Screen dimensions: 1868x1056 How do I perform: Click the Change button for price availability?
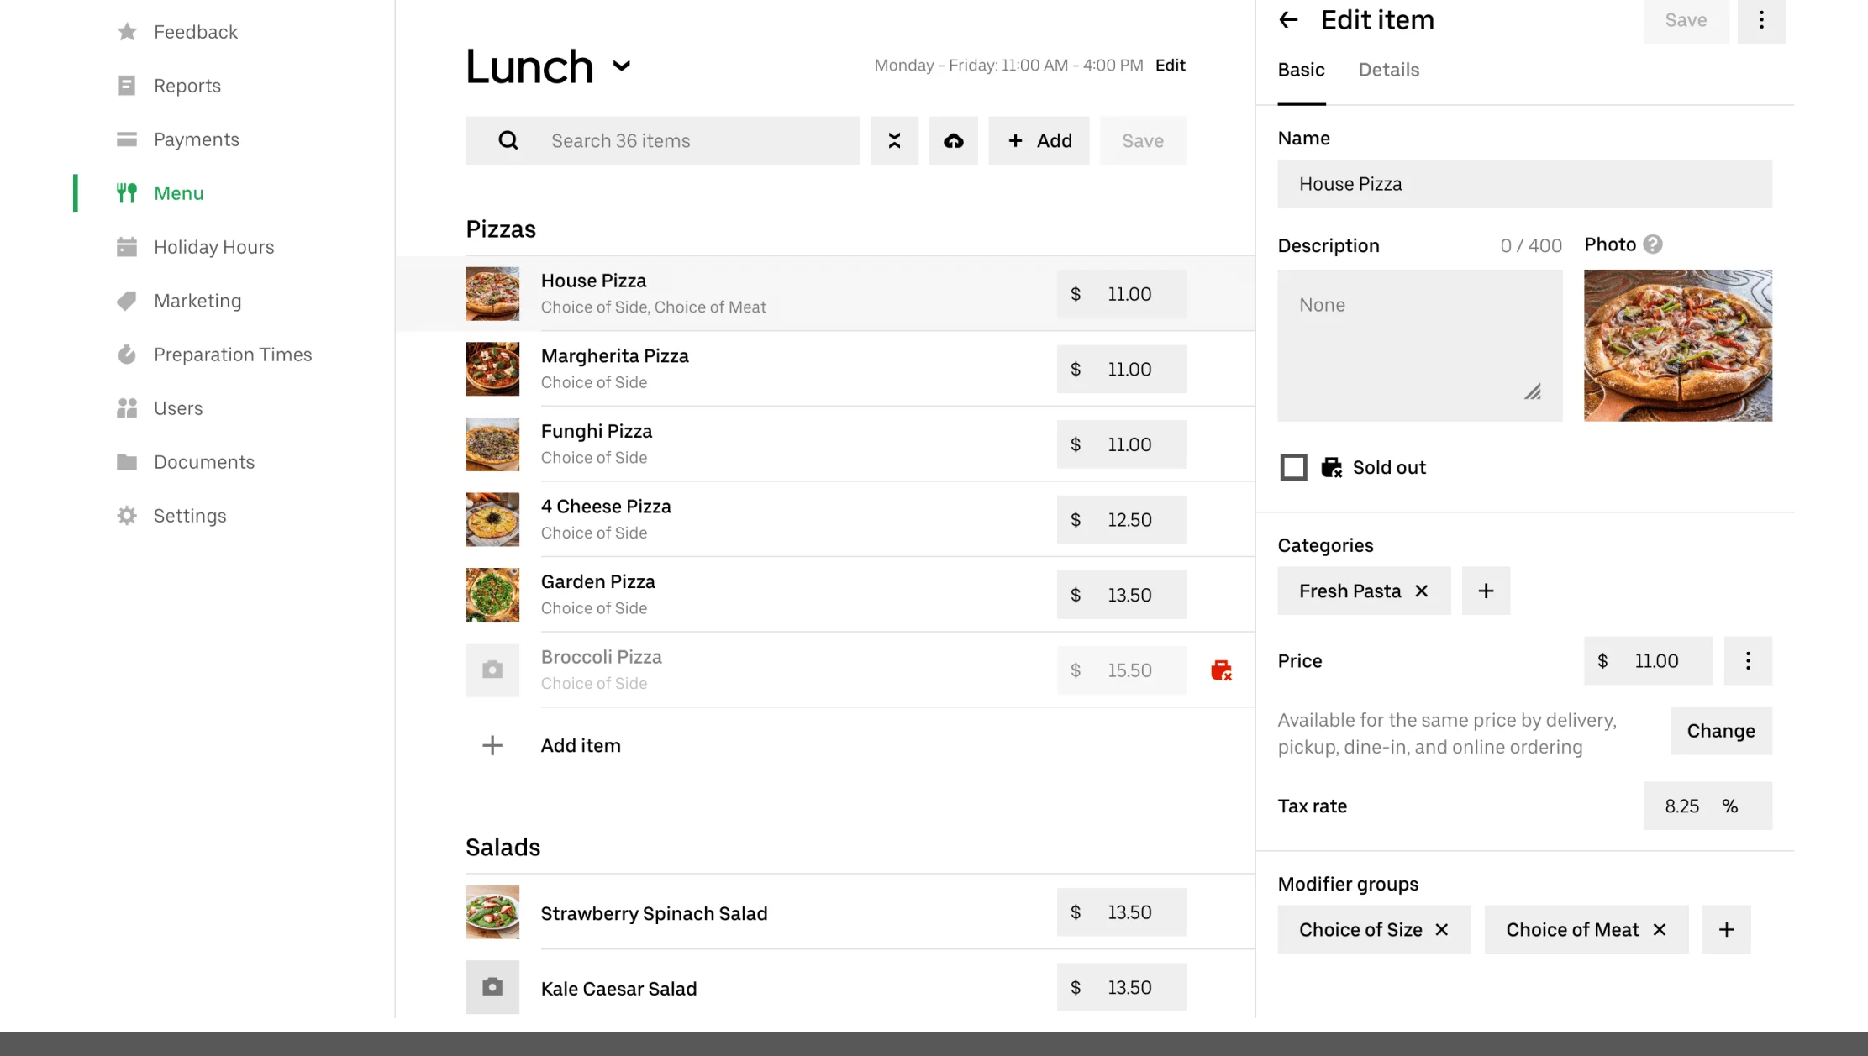(1720, 730)
